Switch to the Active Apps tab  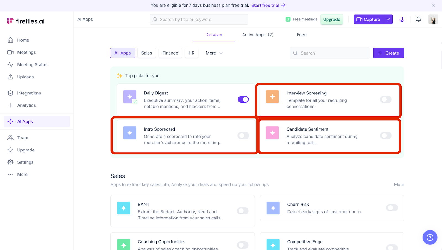tap(257, 35)
